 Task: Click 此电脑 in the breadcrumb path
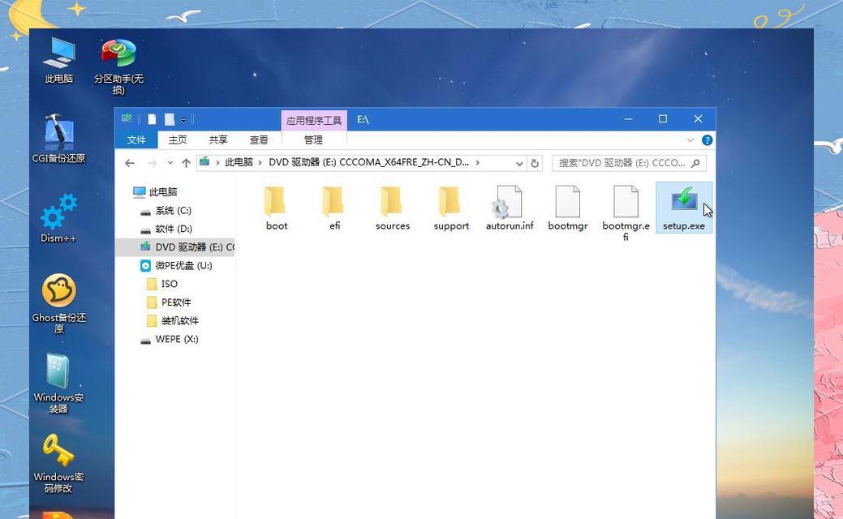click(239, 162)
